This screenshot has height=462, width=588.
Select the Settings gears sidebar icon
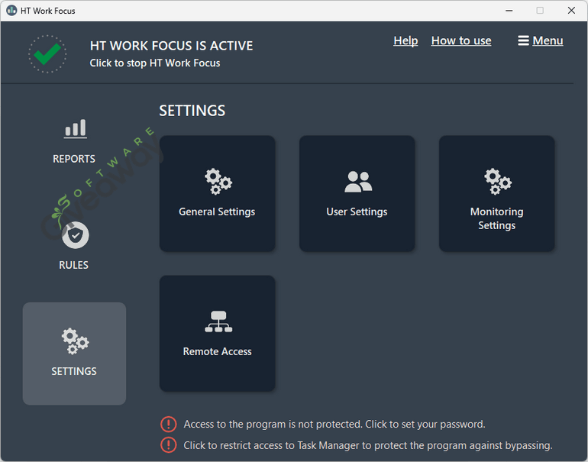(x=76, y=341)
